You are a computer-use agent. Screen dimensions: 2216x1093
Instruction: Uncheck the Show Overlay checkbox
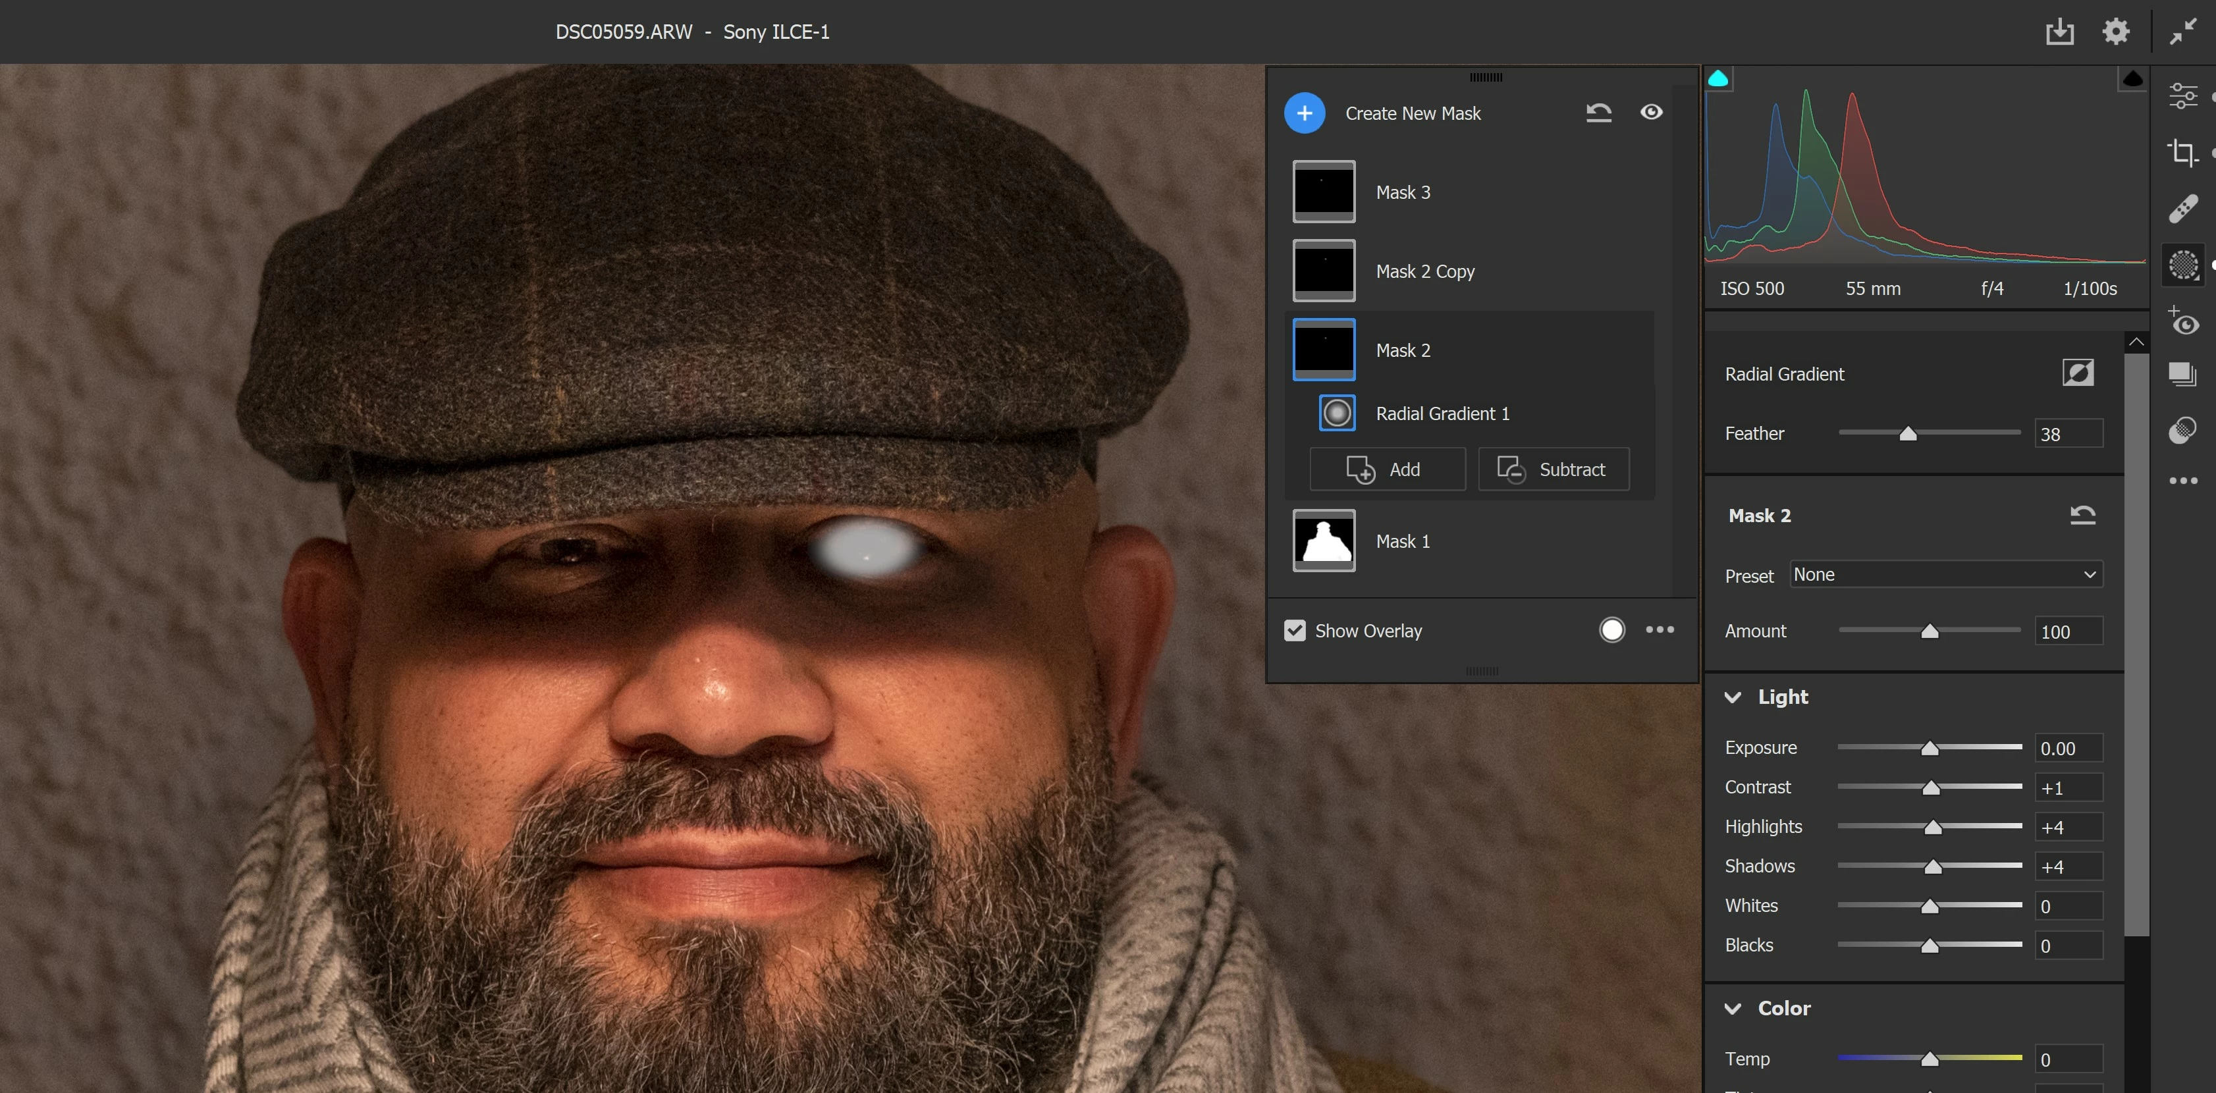pyautogui.click(x=1295, y=630)
